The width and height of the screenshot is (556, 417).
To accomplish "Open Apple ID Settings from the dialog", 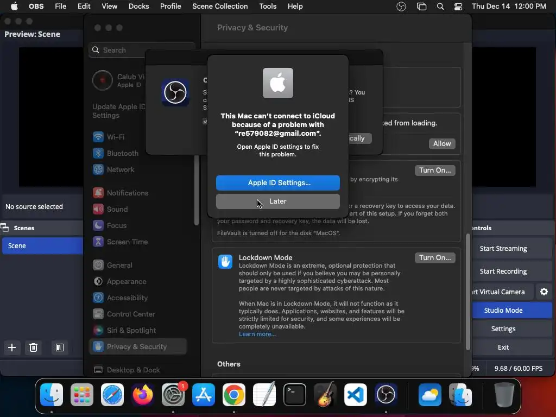I will [277, 183].
